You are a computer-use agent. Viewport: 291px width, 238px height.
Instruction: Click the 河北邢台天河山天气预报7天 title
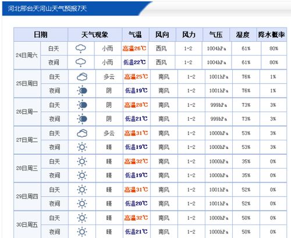(47, 9)
